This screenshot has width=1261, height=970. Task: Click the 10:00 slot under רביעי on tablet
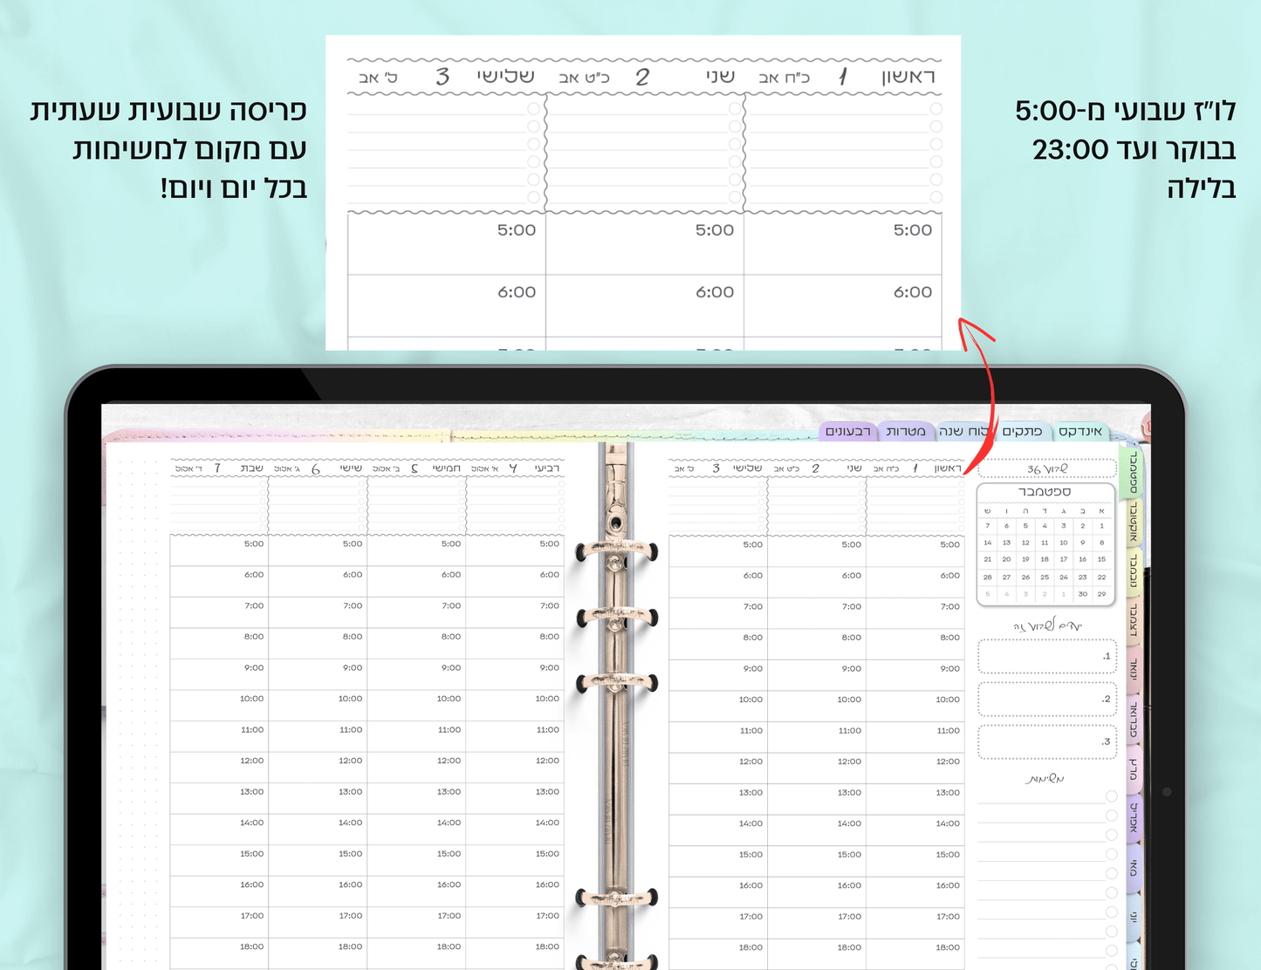[515, 706]
